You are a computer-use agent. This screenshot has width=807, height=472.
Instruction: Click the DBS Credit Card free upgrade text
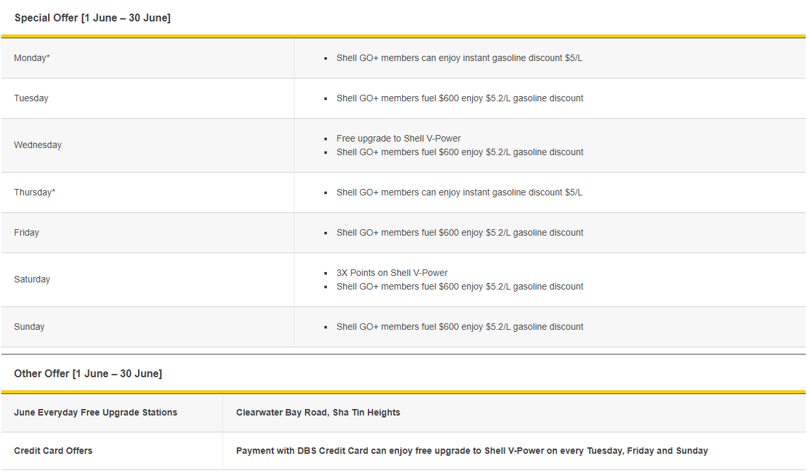472,451
